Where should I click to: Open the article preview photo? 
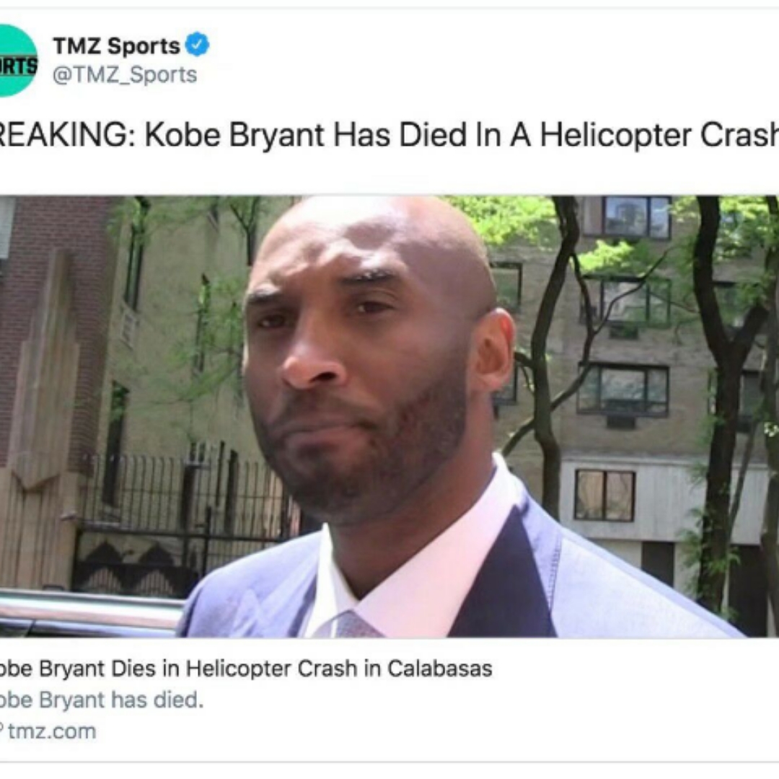[x=389, y=416]
